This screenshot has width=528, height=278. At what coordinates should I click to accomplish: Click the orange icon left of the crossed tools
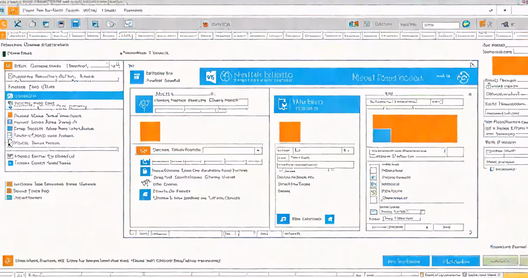point(482,24)
